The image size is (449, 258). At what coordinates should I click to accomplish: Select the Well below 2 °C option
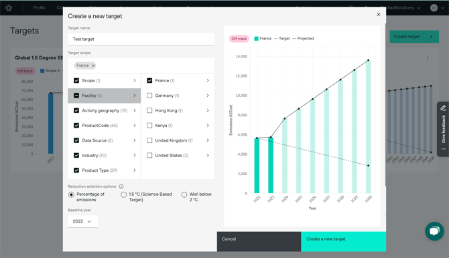[x=184, y=195]
